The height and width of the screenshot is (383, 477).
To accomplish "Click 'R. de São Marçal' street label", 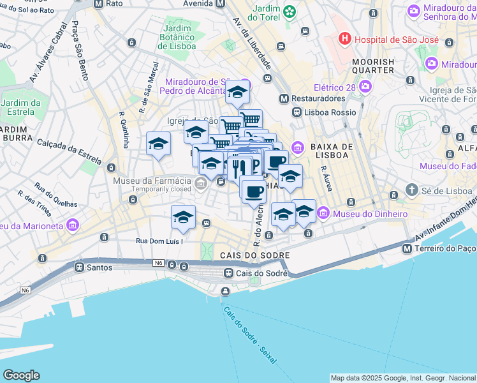I will coord(149,87).
